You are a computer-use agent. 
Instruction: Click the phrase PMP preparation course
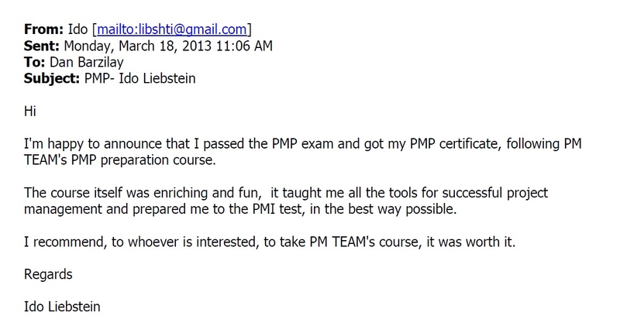[x=143, y=160]
